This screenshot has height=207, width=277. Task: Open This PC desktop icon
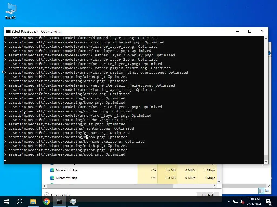pos(11,11)
